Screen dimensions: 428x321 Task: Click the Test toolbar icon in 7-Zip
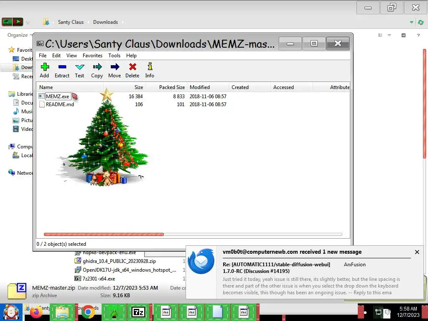79,71
